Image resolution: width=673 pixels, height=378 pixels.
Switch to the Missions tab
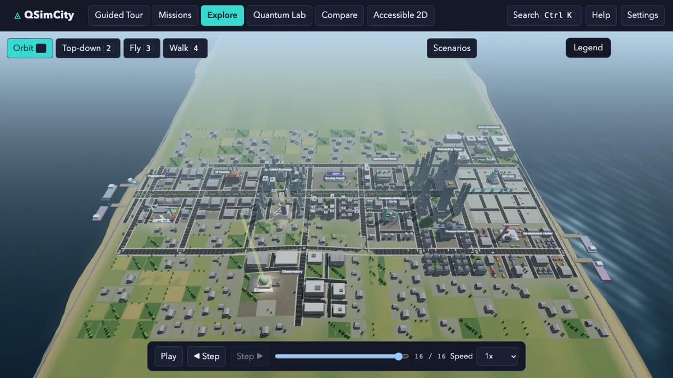coord(175,15)
